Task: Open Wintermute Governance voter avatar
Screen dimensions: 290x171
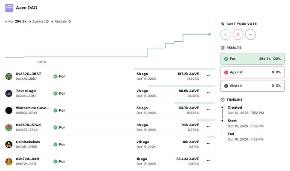Action: 9,110
